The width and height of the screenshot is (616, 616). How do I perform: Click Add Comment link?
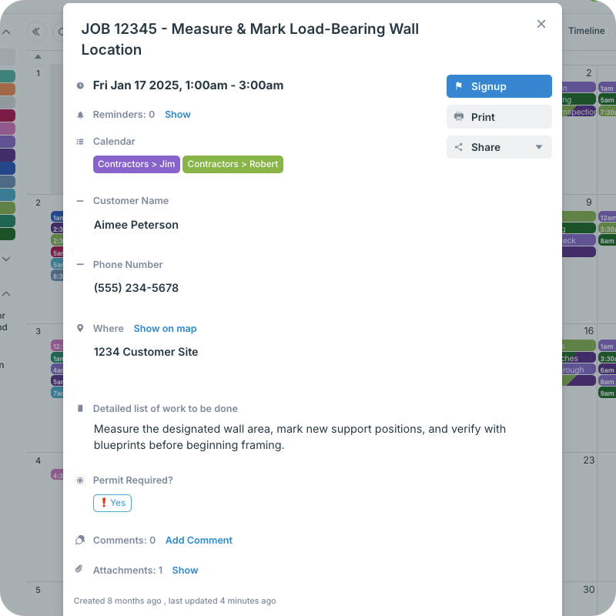coord(199,541)
